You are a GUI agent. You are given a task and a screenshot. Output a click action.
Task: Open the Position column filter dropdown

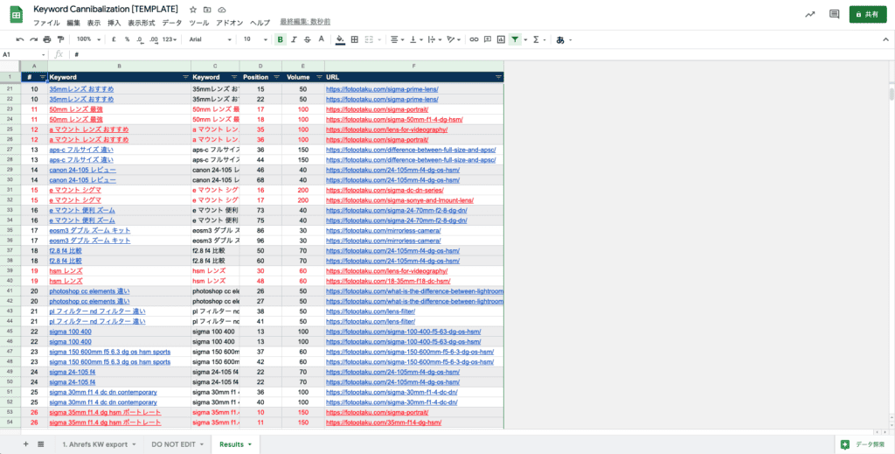[276, 77]
